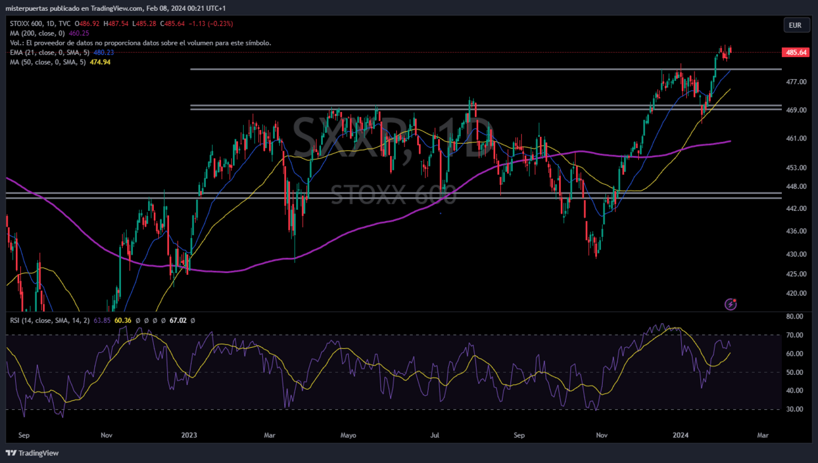Select the EMA (21) indicator legend entry
Image resolution: width=818 pixels, height=463 pixels.
pos(50,53)
